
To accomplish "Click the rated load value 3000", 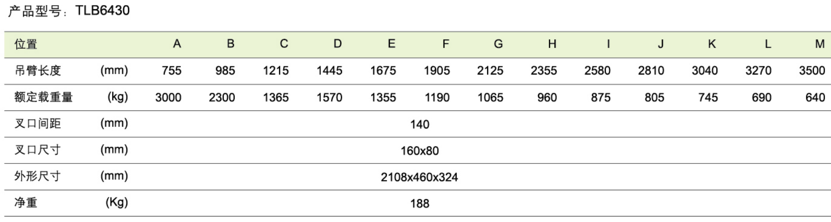I will click(168, 97).
